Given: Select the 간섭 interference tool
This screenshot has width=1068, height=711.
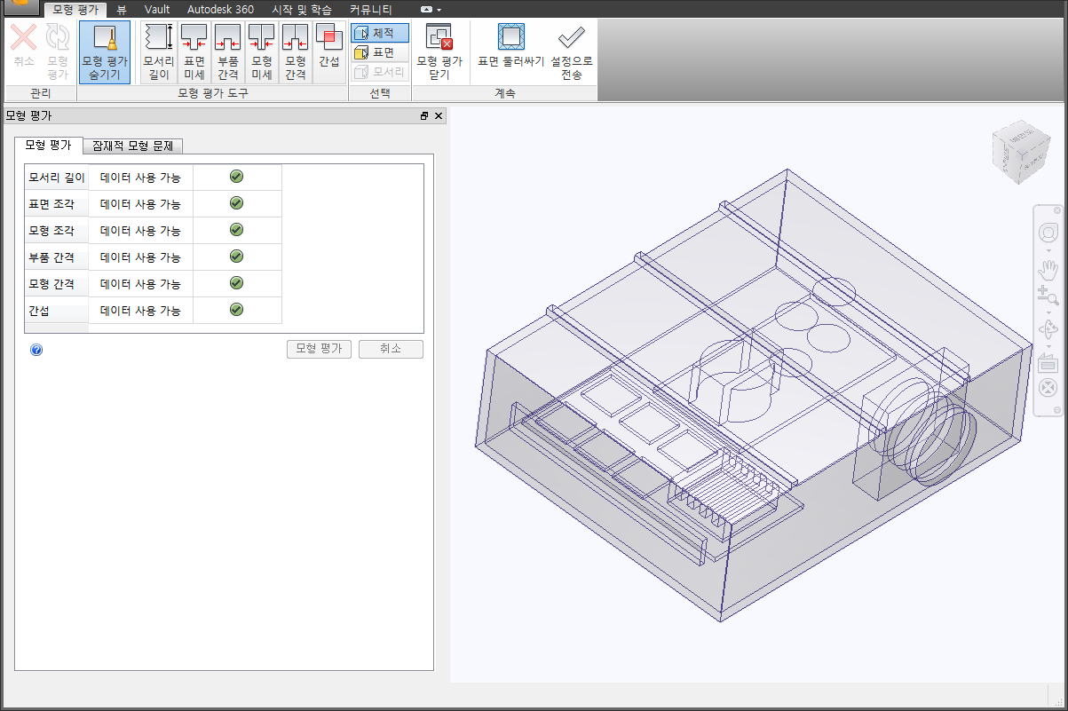Looking at the screenshot, I should point(329,52).
